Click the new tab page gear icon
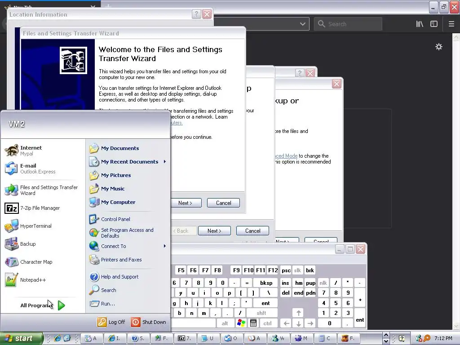Screen dimensions: 460x345 pos(438,47)
